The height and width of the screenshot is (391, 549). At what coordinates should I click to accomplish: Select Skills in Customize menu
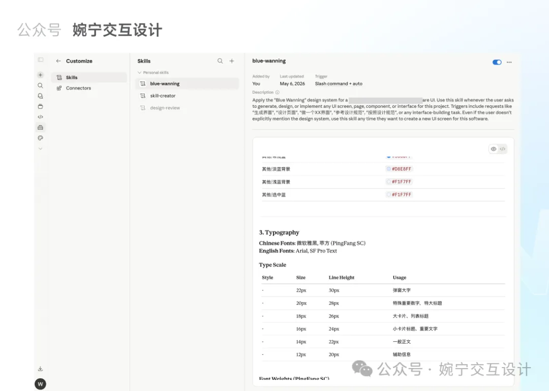coord(89,77)
